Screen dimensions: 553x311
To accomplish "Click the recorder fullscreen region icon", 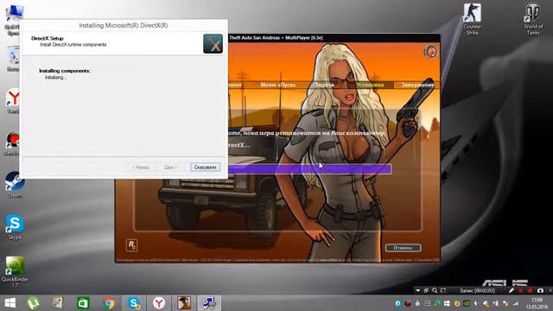I will (x=443, y=290).
